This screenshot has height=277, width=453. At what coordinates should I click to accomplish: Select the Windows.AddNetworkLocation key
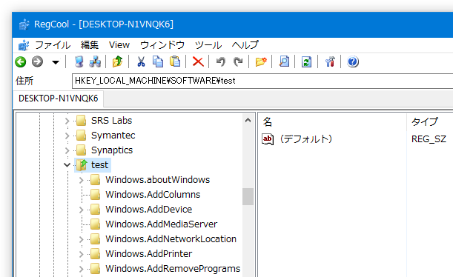click(171, 239)
